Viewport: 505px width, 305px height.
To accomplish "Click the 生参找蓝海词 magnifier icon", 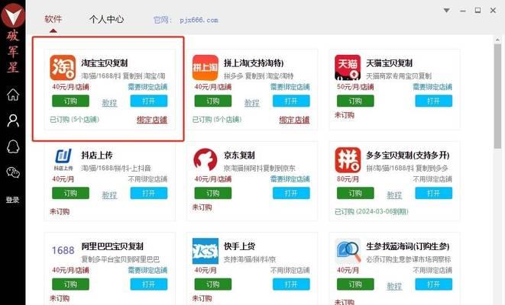I will click(x=348, y=252).
